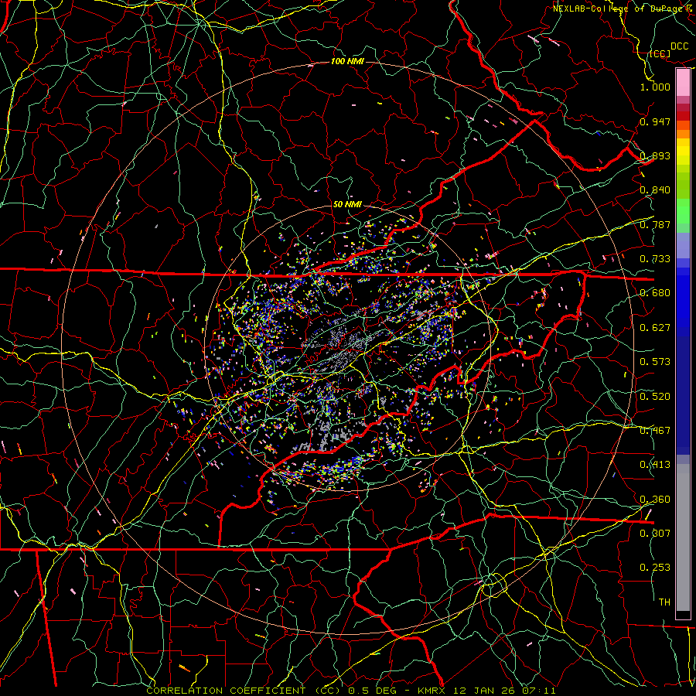Click the 0.307 scale value
This screenshot has width=696, height=696.
pos(655,534)
